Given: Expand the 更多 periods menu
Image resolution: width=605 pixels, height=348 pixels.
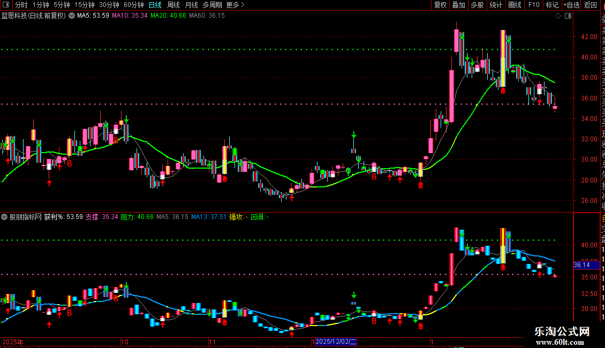Looking at the screenshot, I should (x=236, y=5).
